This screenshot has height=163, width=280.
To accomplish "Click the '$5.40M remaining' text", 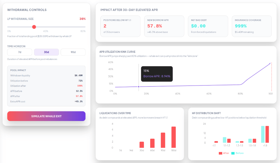I will (244, 32).
